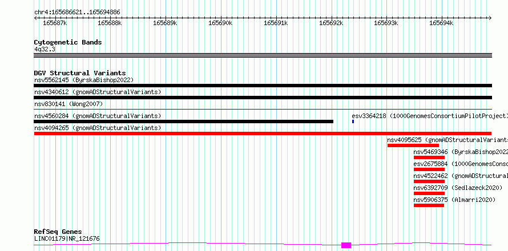Select the red bar under nsv5469346
Image resolution: width=508 pixels, height=251 pixels.
(429, 157)
